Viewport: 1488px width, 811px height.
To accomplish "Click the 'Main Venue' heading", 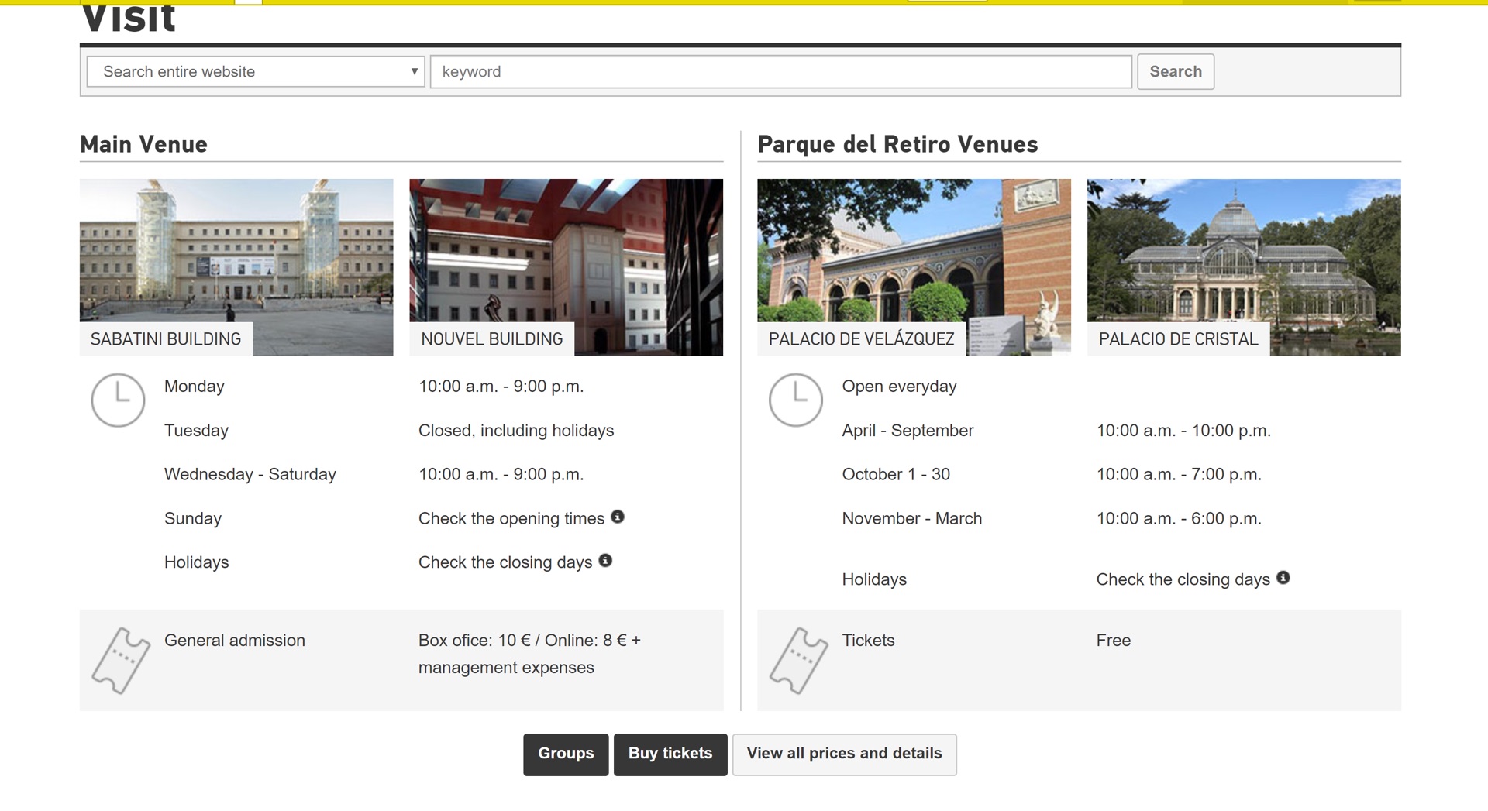I will 143,144.
